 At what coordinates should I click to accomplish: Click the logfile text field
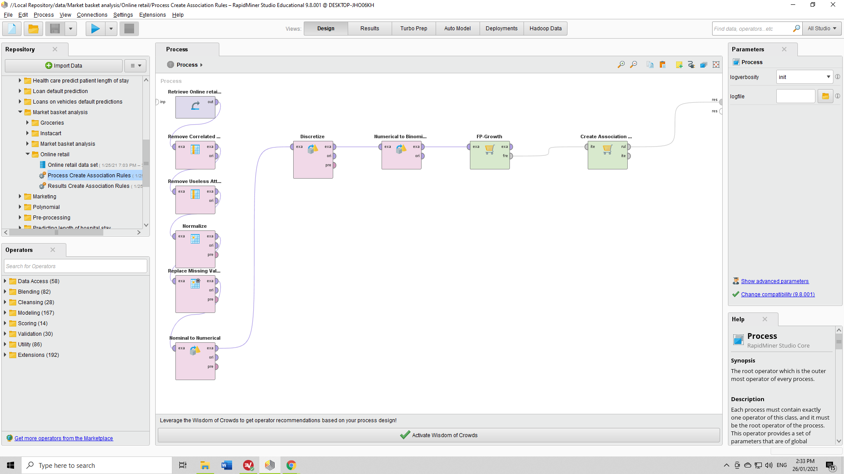(796, 96)
